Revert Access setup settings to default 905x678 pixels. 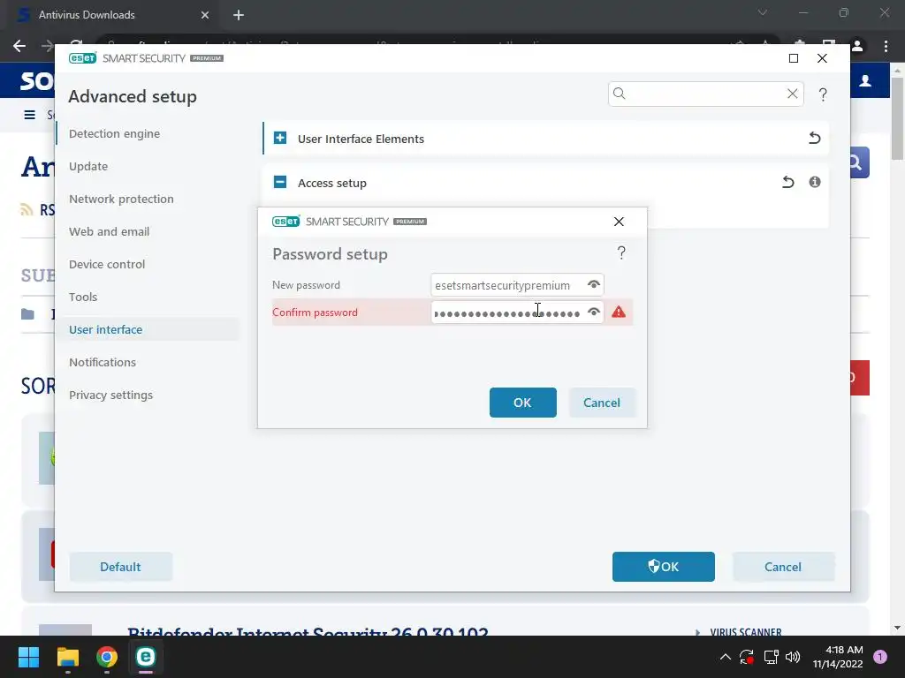(x=787, y=182)
